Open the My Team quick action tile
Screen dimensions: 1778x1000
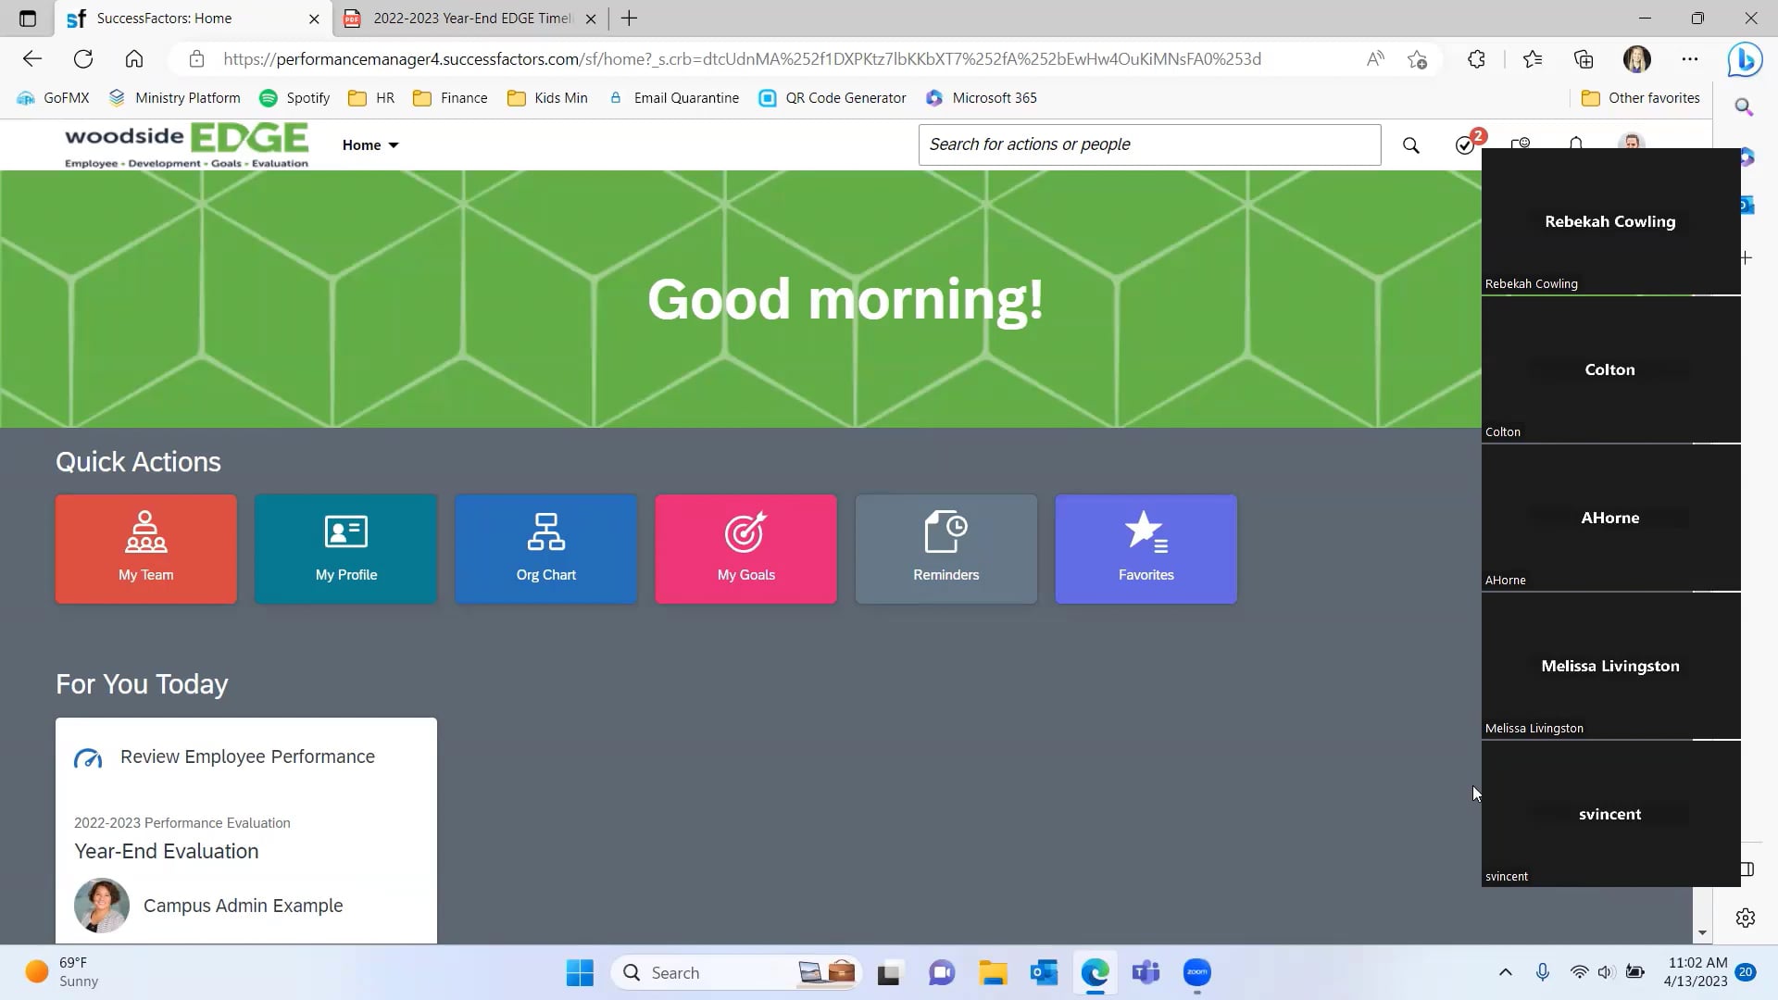click(x=146, y=549)
